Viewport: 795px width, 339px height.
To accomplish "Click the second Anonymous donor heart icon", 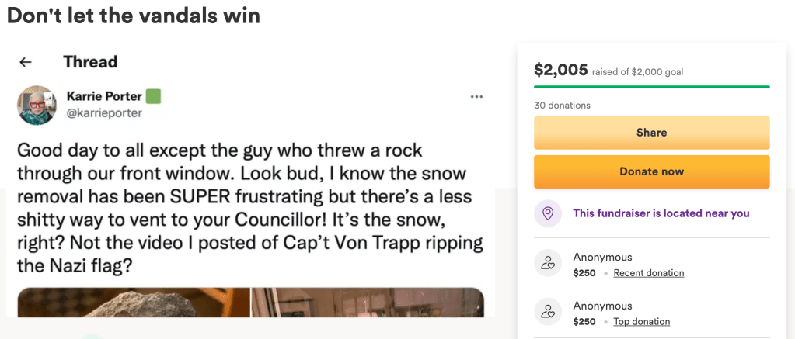I will (548, 313).
